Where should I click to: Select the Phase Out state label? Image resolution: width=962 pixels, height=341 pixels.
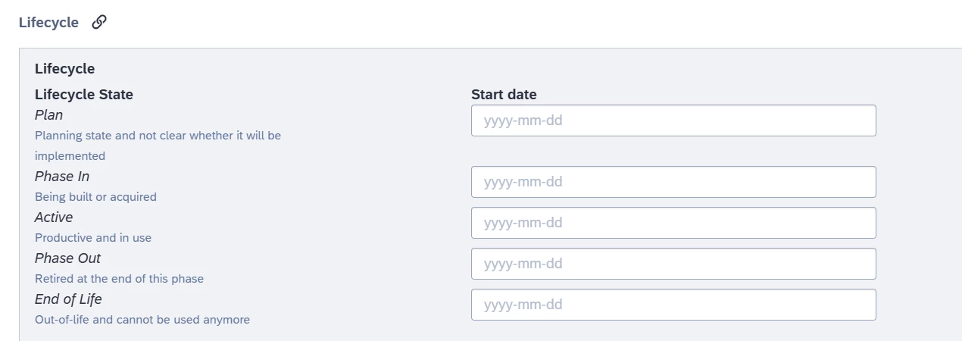point(67,258)
